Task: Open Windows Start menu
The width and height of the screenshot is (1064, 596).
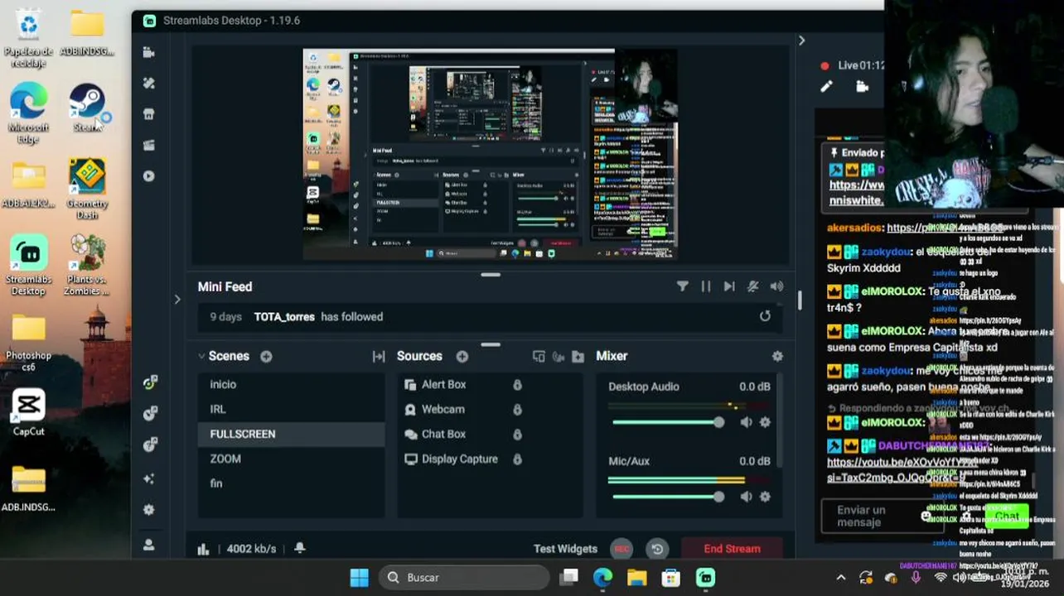Action: 360,578
